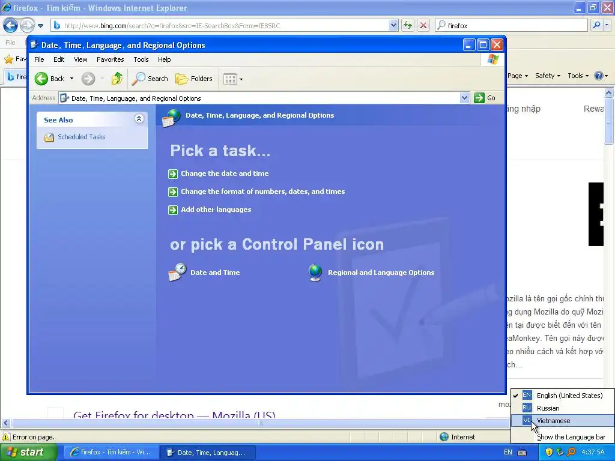
Task: Click the Scheduled Tasks icon
Action: tap(49, 137)
